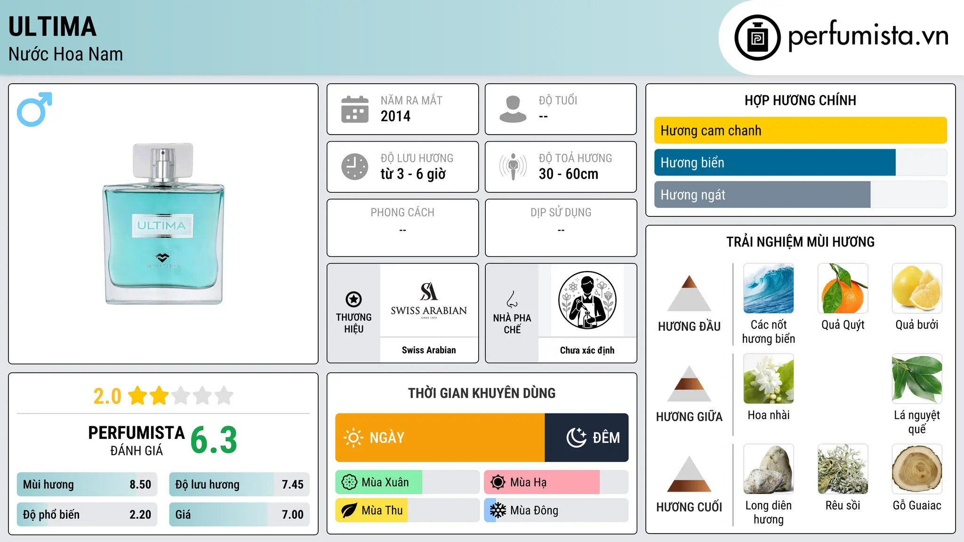Image resolution: width=964 pixels, height=542 pixels.
Task: Click the fourth grey star in the rating
Action: click(x=202, y=396)
